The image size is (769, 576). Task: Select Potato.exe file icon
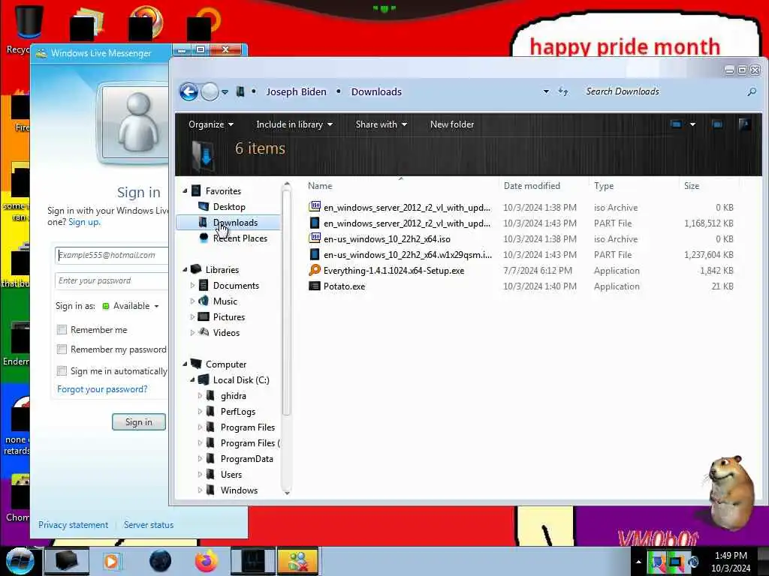[x=315, y=286]
